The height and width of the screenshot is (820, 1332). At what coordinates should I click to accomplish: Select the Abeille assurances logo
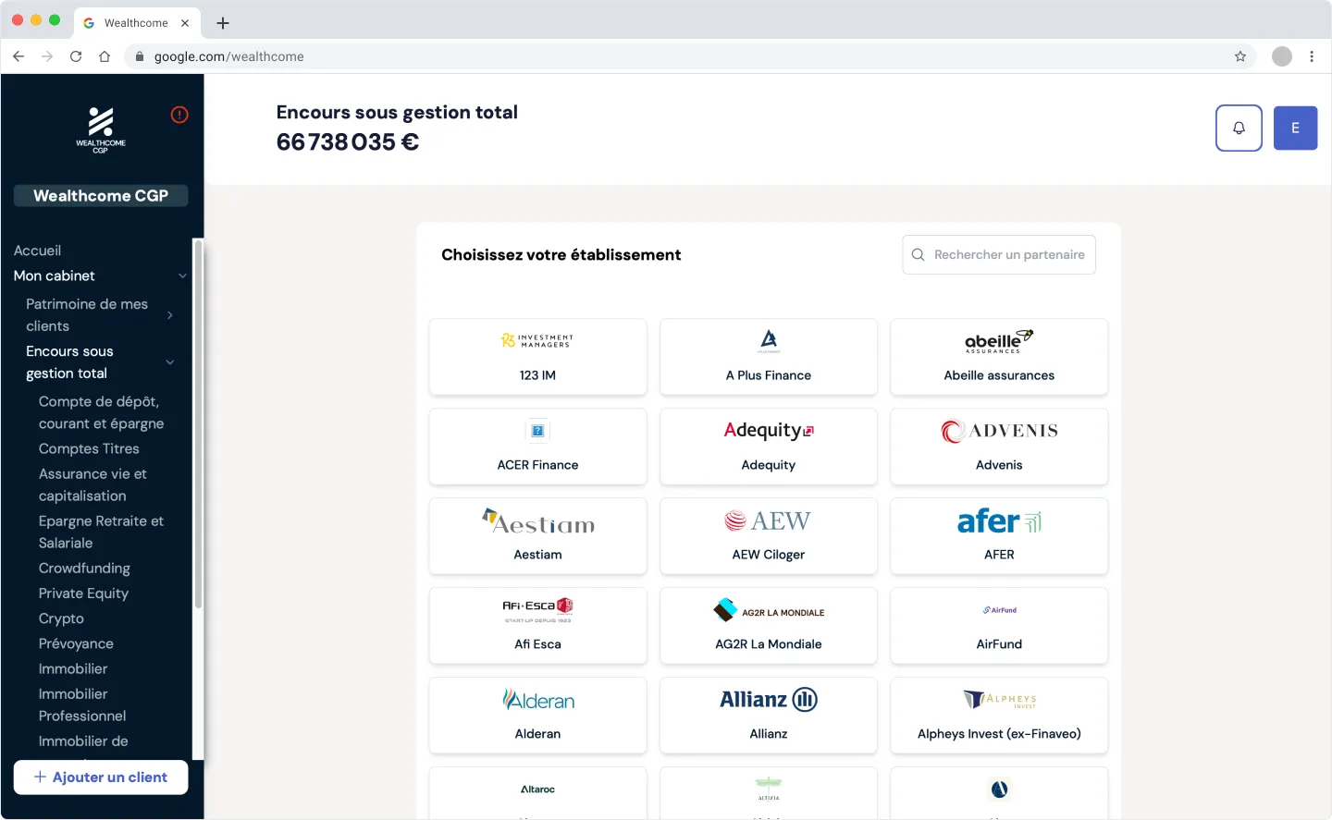click(999, 341)
